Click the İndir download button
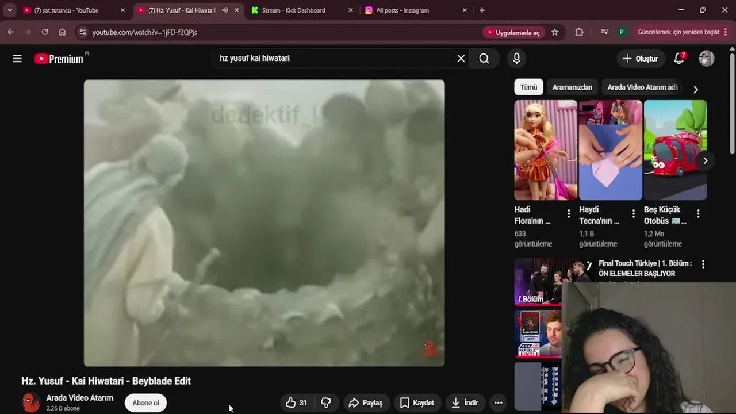 click(465, 403)
